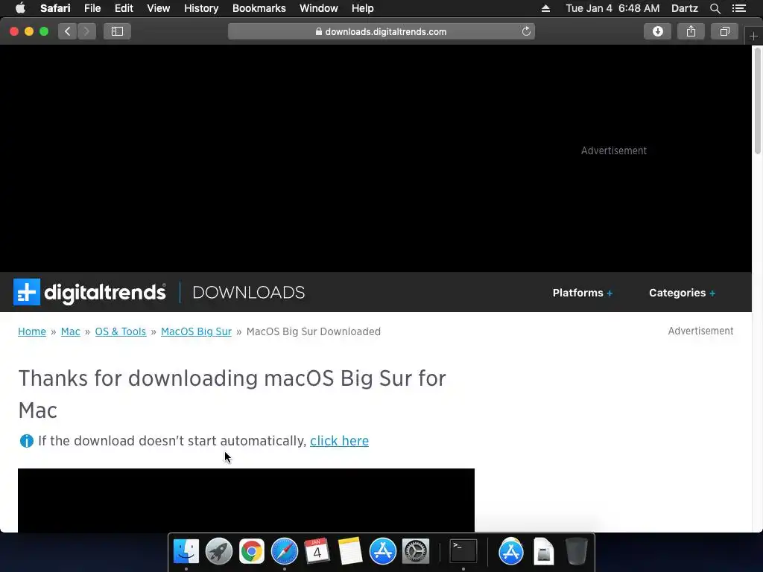
Task: Click Safari's forward navigation arrow
Action: pyautogui.click(x=86, y=31)
